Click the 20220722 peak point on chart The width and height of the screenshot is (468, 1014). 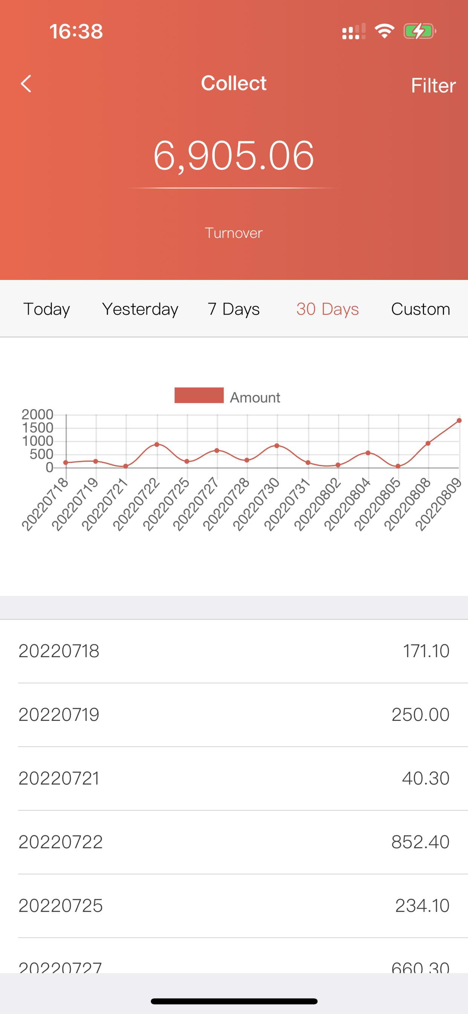click(x=157, y=444)
